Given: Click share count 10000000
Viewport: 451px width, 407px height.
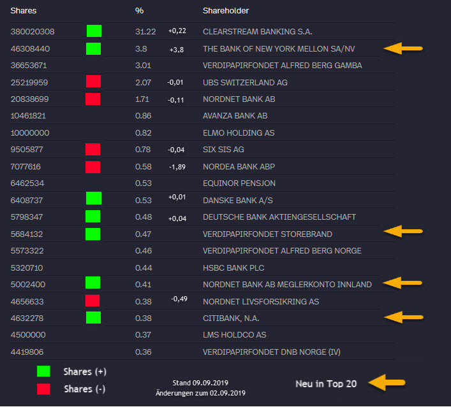Looking at the screenshot, I should pos(30,133).
